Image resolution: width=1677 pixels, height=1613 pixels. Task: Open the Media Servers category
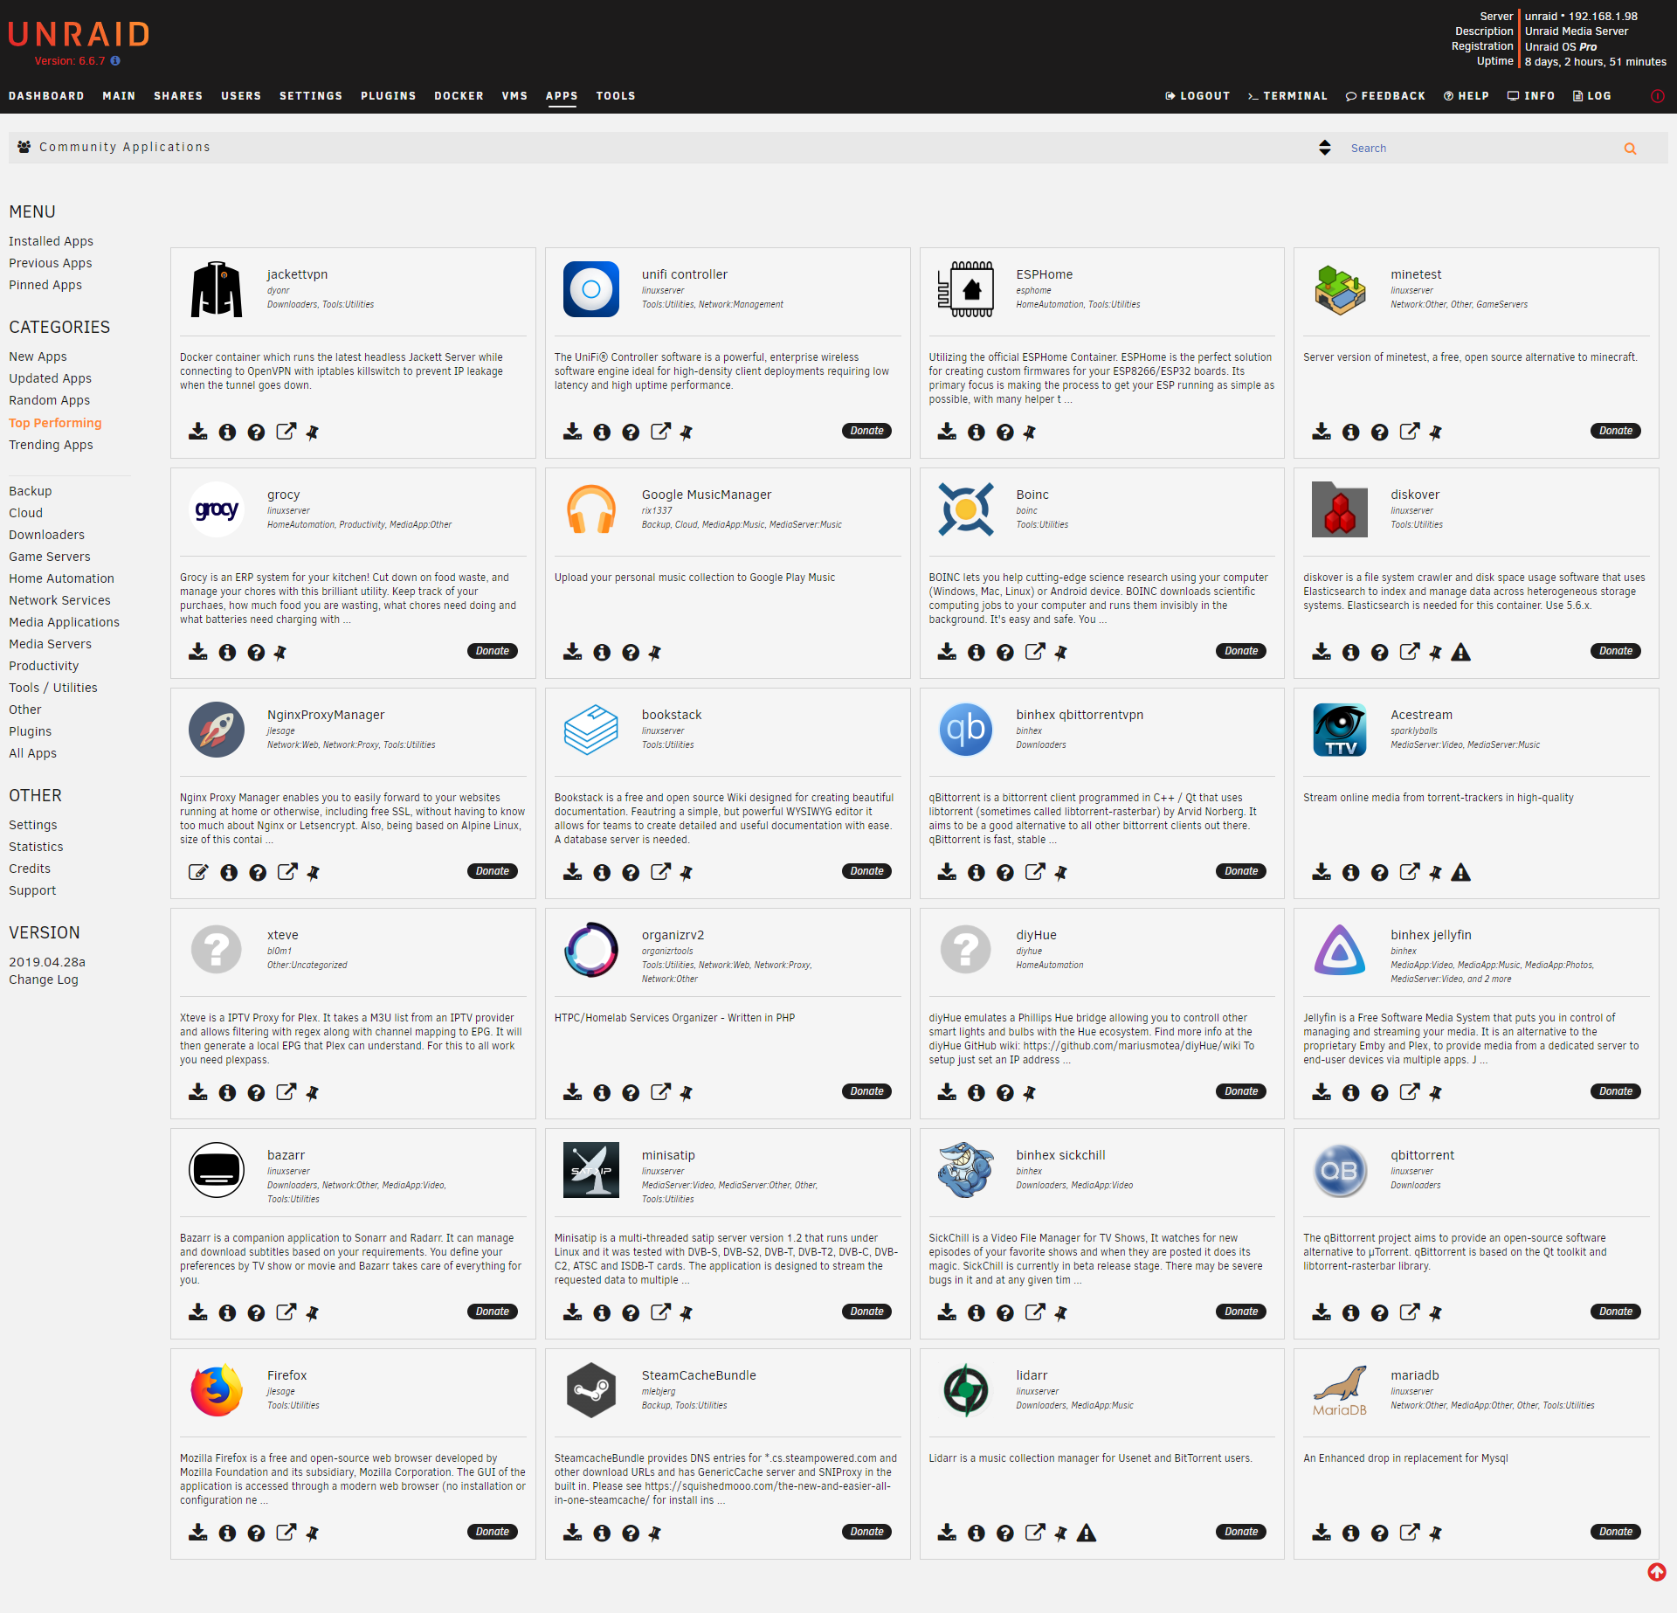click(50, 644)
